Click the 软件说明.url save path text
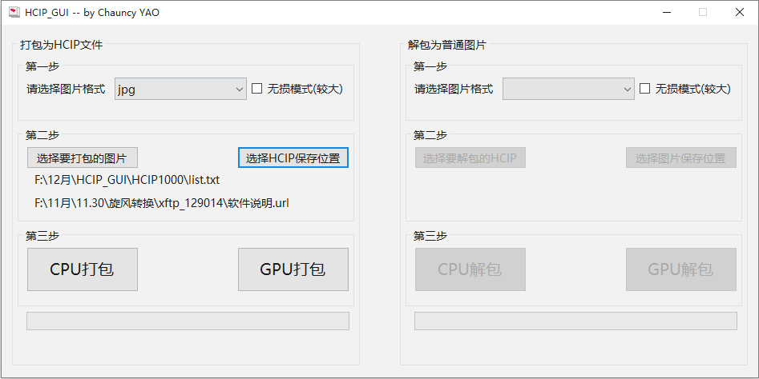This screenshot has height=379, width=759. click(161, 203)
